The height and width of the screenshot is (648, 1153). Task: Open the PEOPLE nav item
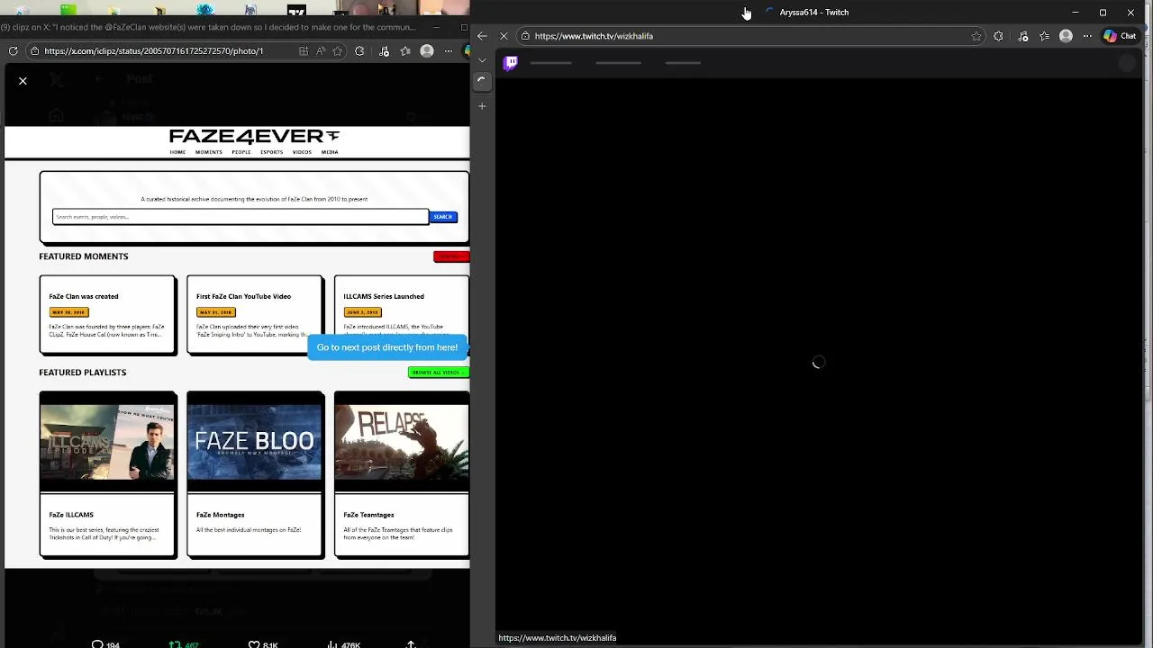(x=241, y=152)
